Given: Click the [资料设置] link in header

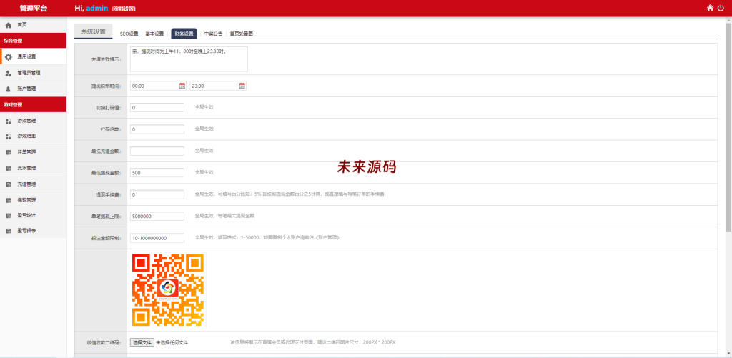Looking at the screenshot, I should (124, 9).
